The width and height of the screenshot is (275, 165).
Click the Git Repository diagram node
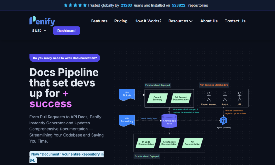coord(127,121)
